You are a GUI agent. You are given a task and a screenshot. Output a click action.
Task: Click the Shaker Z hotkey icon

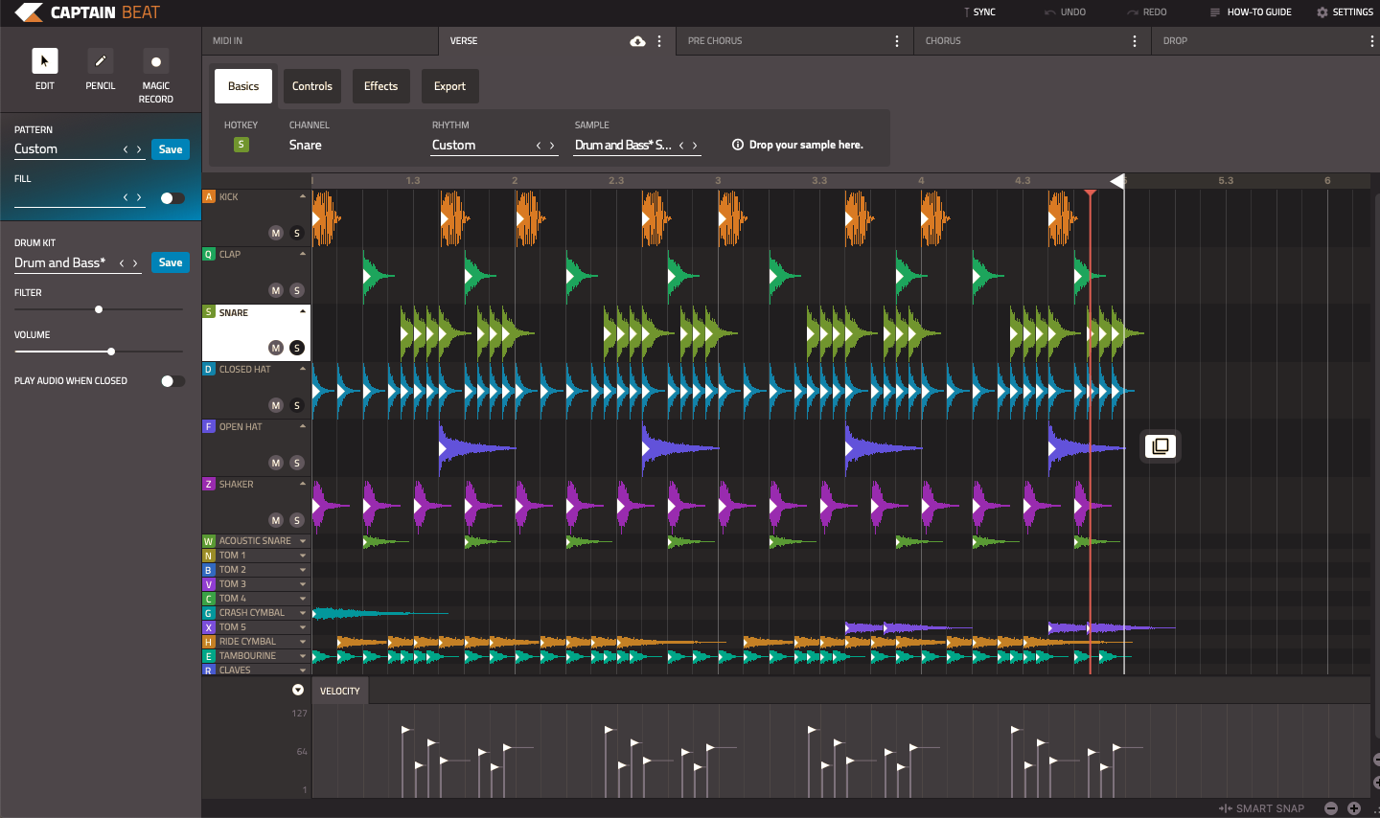coord(209,484)
